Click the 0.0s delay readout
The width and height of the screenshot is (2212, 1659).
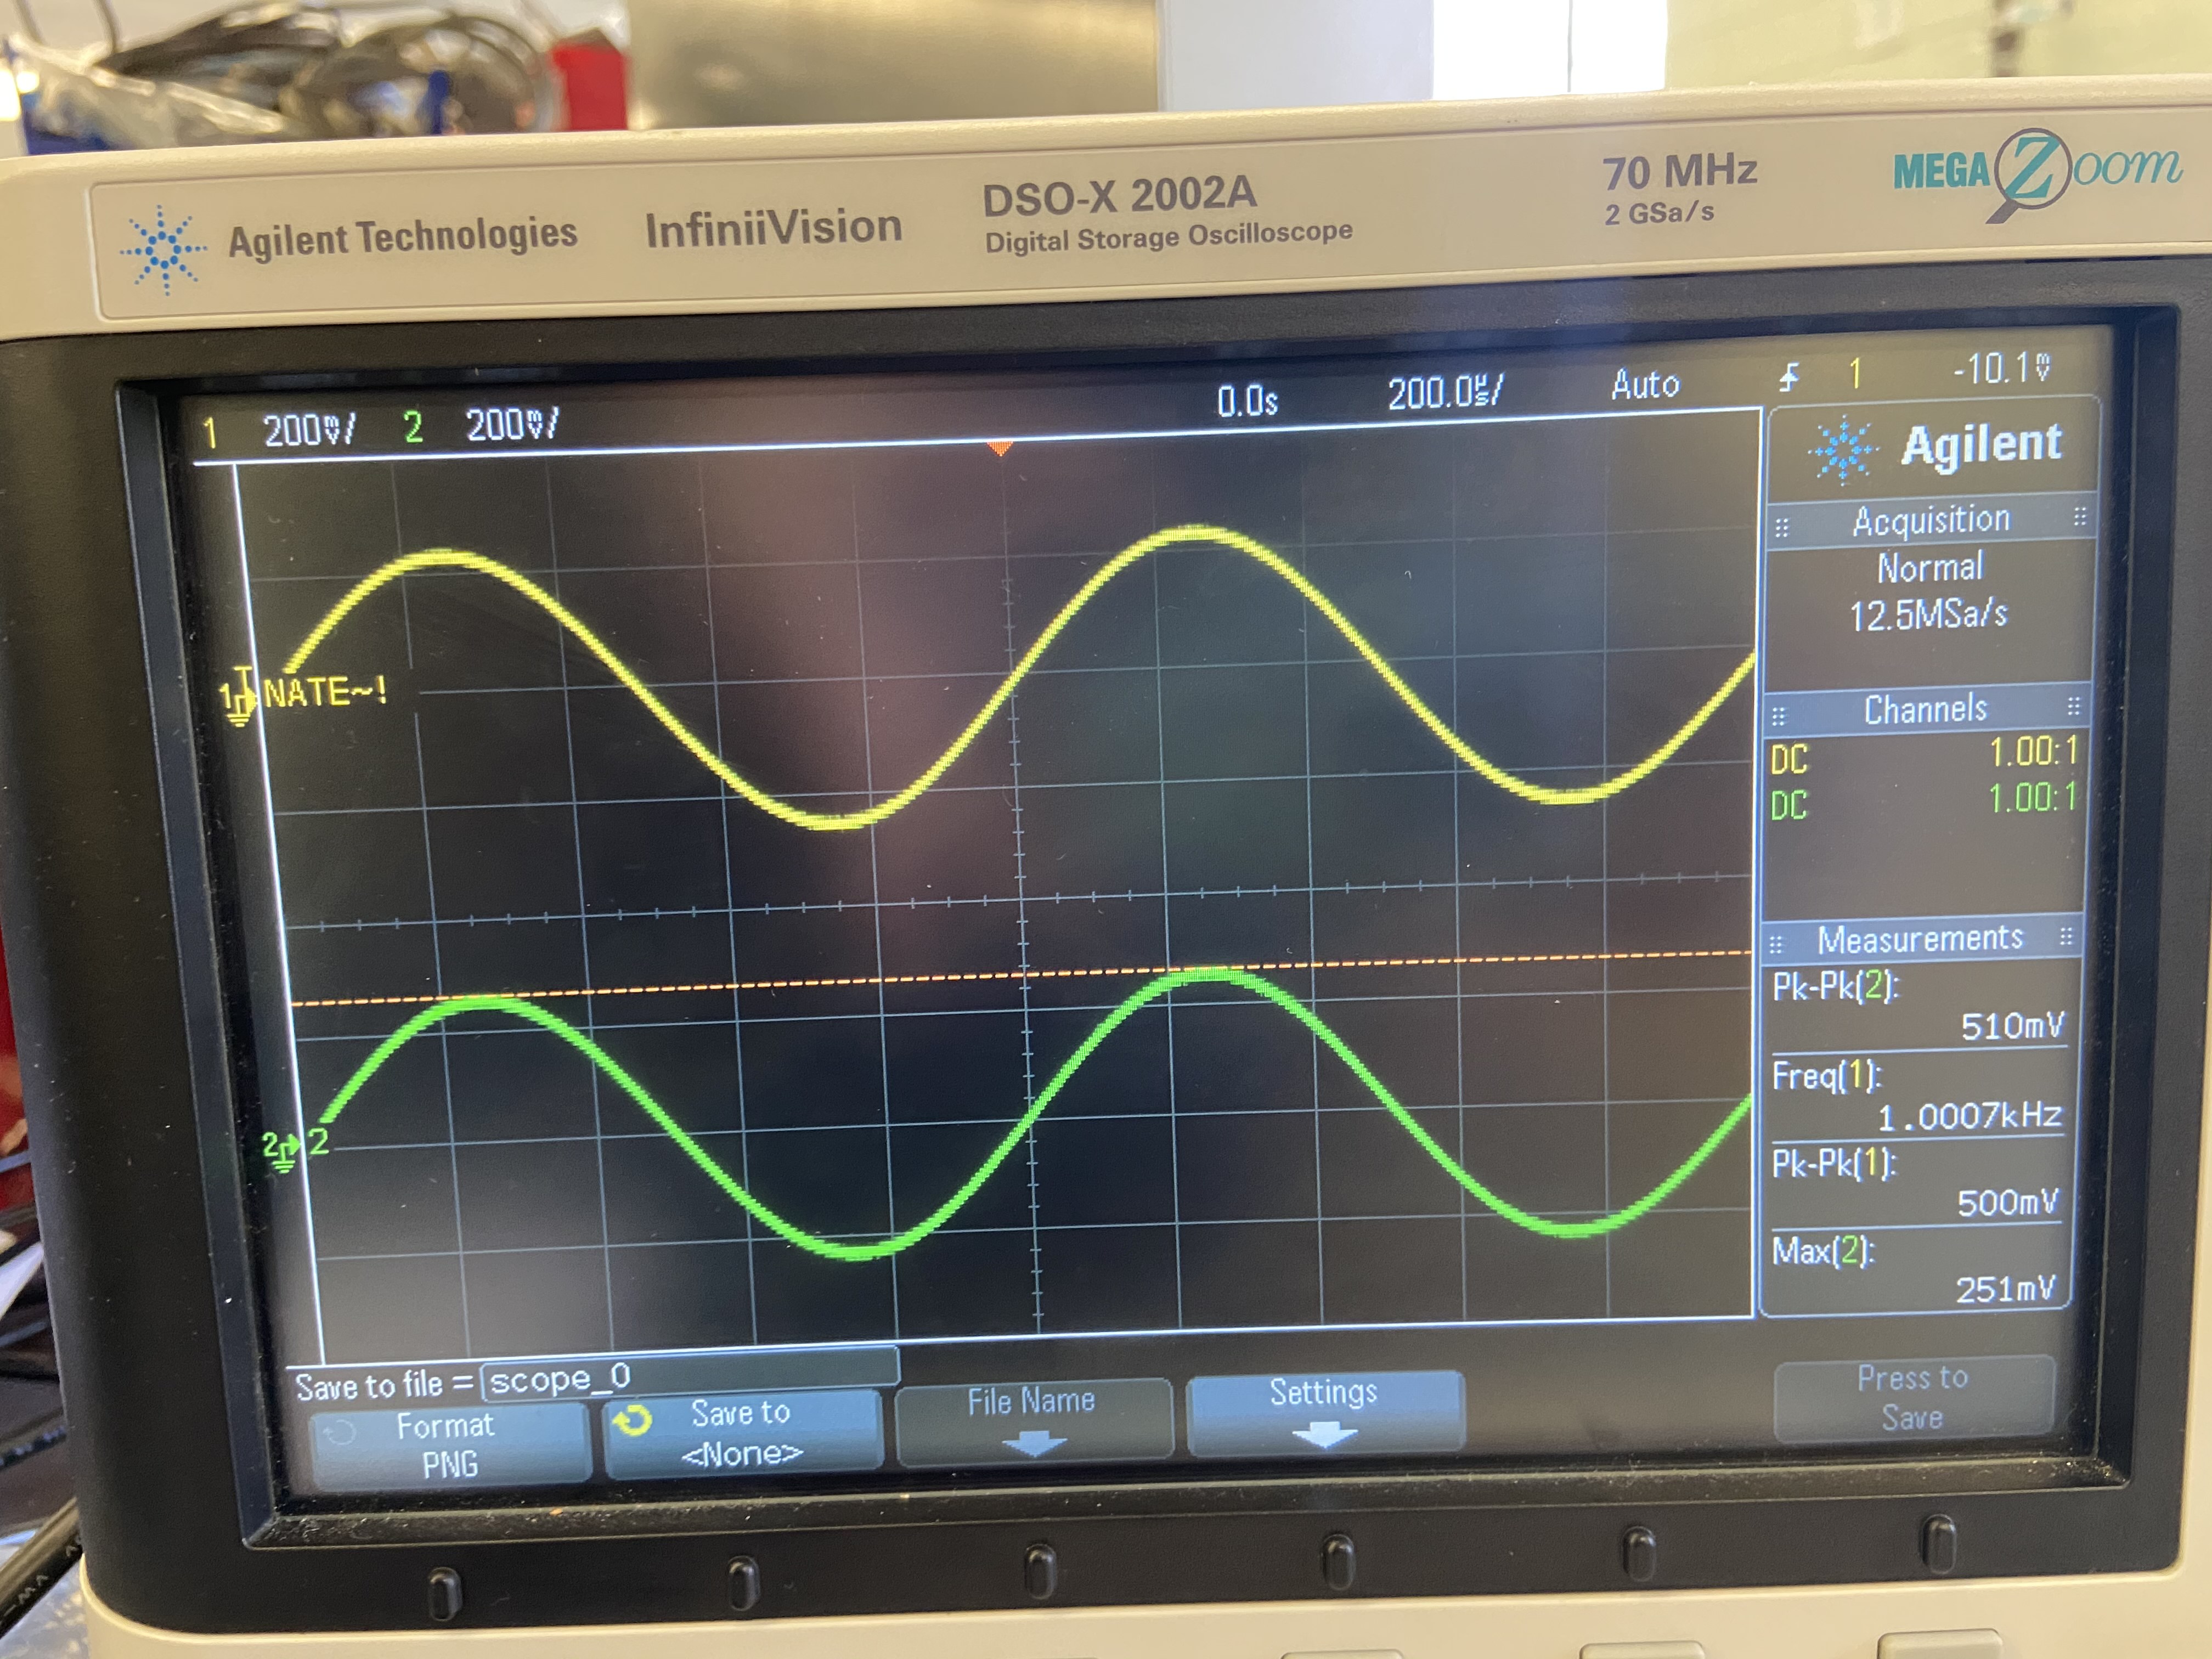pyautogui.click(x=1247, y=401)
